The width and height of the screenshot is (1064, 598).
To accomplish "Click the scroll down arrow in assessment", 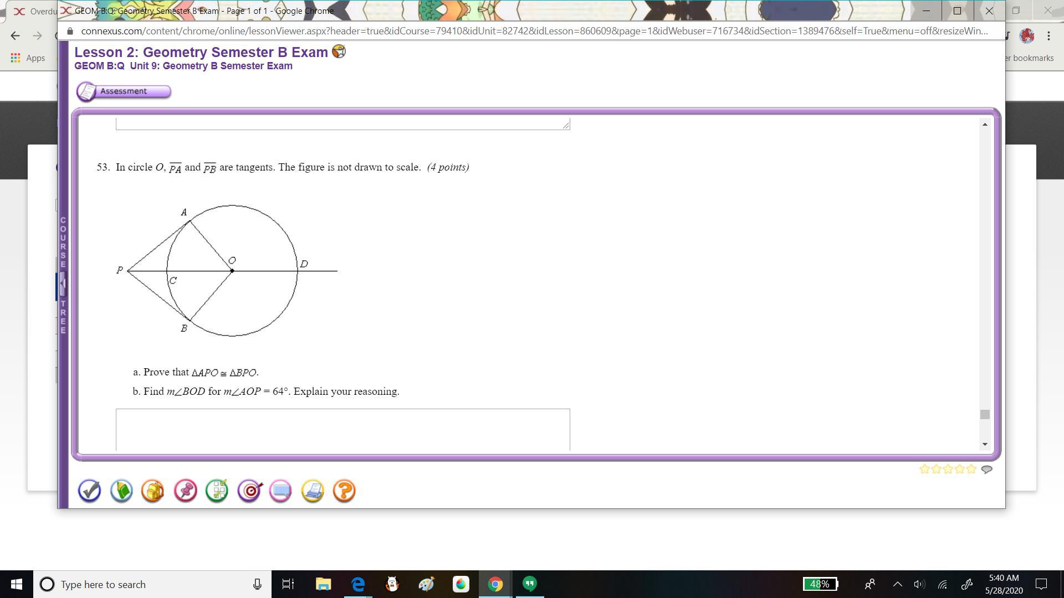I will (985, 444).
